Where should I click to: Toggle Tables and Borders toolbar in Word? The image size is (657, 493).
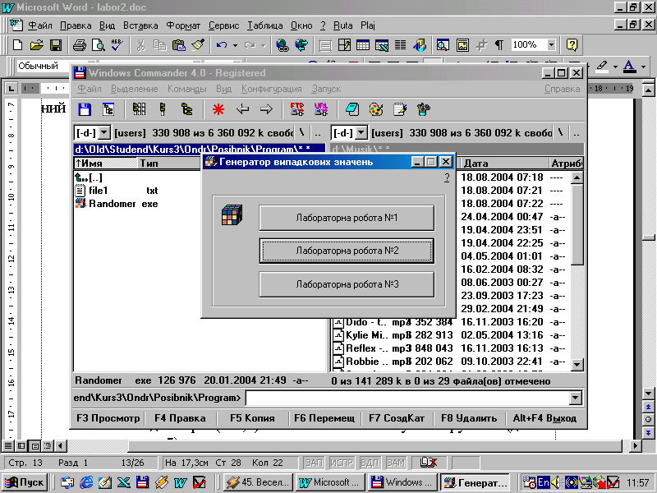344,44
